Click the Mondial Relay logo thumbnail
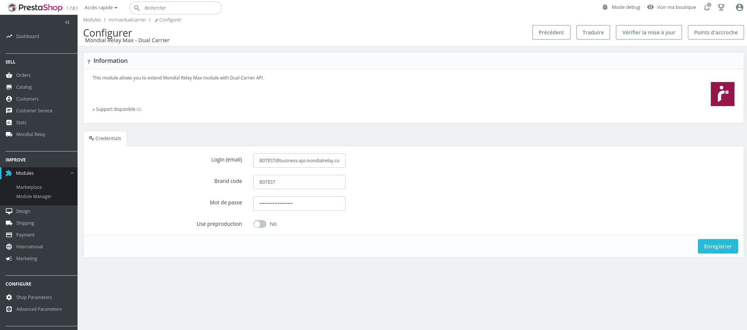This screenshot has height=330, width=747. 722,94
